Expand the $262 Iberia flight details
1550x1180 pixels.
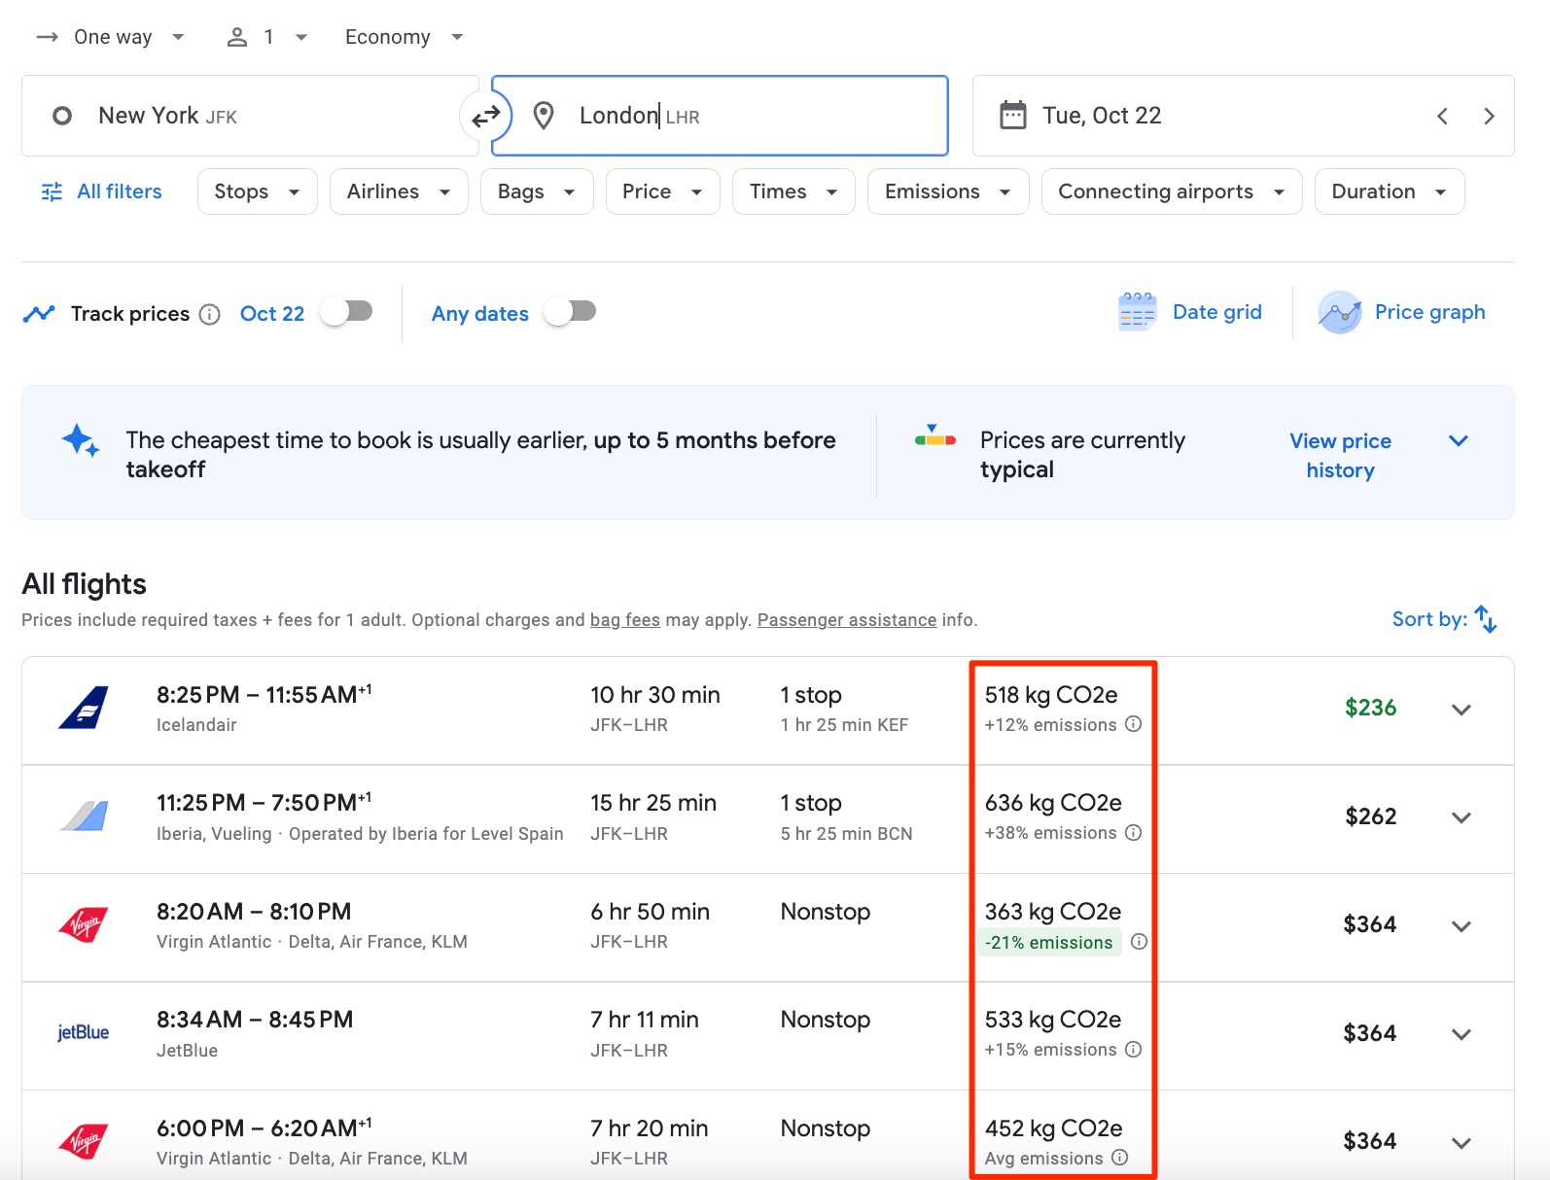click(1461, 817)
